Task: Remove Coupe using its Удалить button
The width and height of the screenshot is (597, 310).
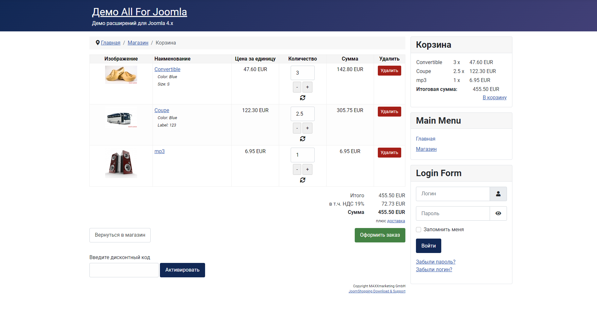Action: [x=389, y=111]
